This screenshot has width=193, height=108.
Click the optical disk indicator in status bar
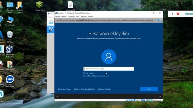point(129,100)
